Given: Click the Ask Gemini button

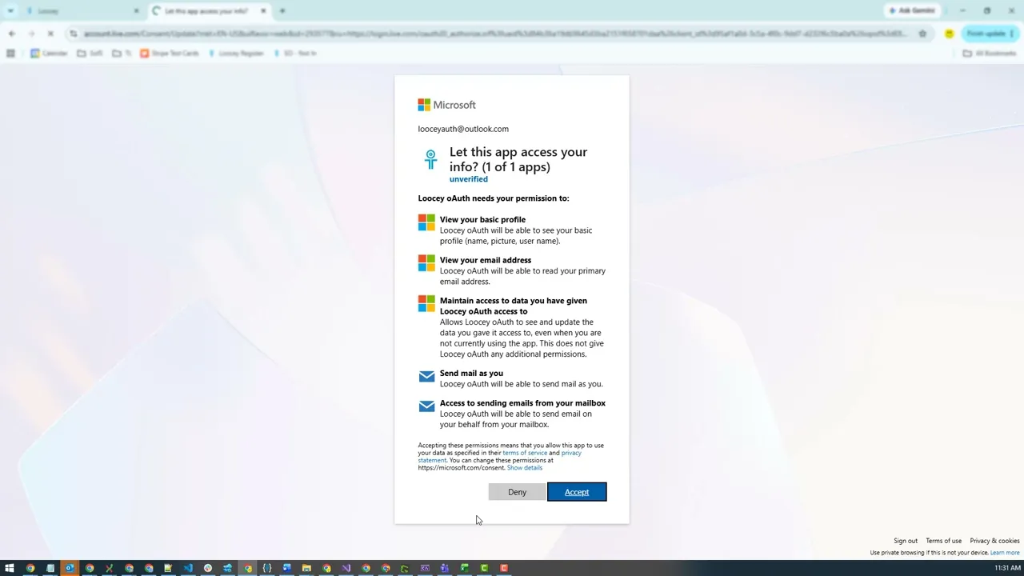Looking at the screenshot, I should [913, 10].
